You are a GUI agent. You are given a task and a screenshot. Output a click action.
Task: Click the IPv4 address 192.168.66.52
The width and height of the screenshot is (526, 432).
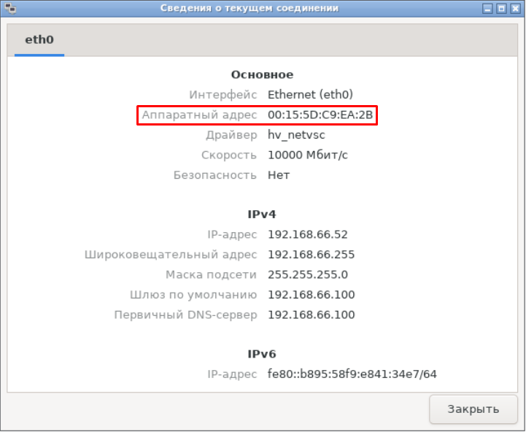tap(307, 234)
